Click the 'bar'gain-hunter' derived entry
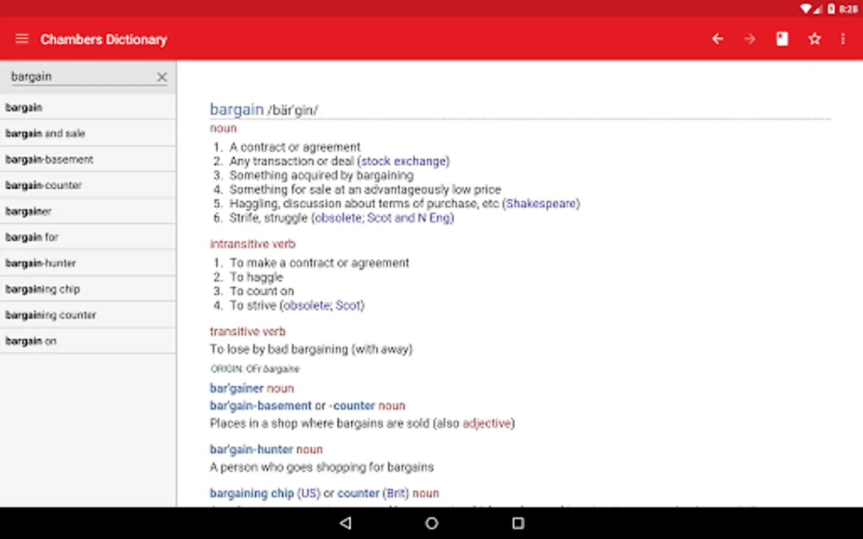The width and height of the screenshot is (863, 539). (251, 449)
